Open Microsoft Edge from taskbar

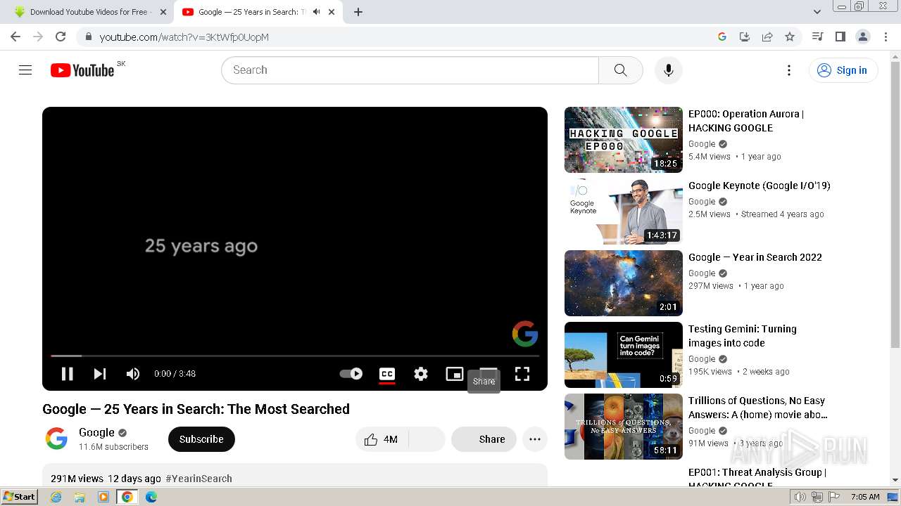point(151,497)
